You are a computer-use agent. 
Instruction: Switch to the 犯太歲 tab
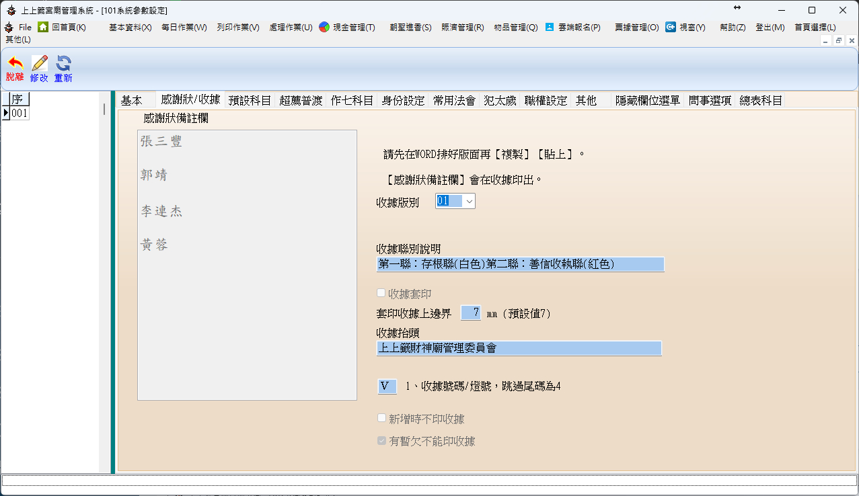(x=500, y=101)
